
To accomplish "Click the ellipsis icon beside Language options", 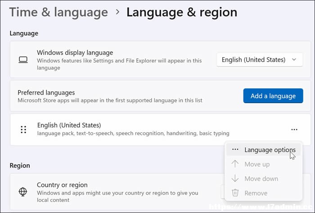I will point(235,150).
